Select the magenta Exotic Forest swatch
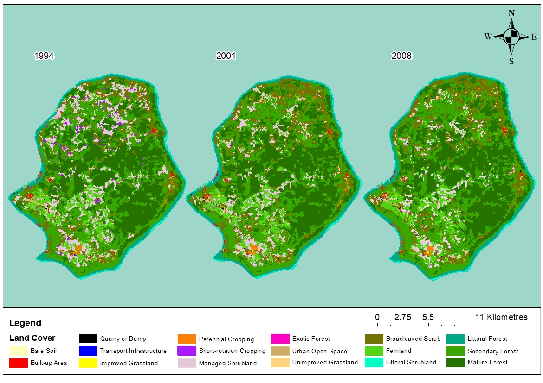The height and width of the screenshot is (383, 543). point(280,339)
